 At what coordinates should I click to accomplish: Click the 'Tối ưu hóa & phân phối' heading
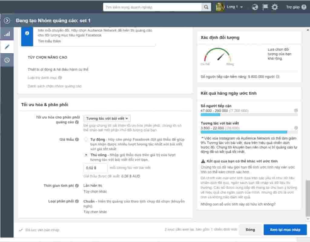[x=45, y=105]
